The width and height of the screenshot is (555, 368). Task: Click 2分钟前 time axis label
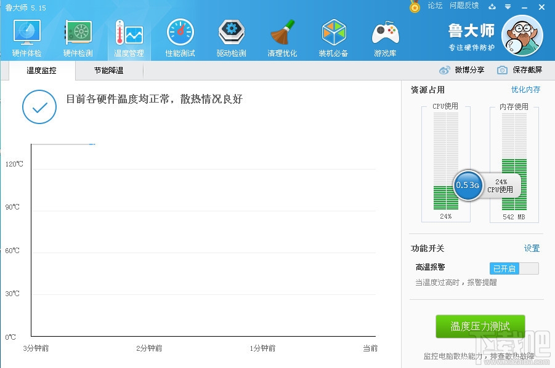[x=149, y=348]
